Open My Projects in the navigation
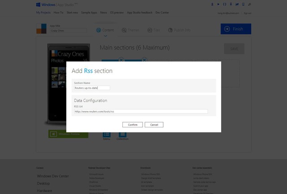This screenshot has width=287, height=194. point(43,13)
